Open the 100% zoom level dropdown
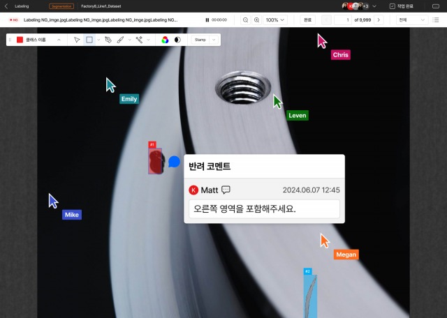This screenshot has width=447, height=318. (x=276, y=20)
